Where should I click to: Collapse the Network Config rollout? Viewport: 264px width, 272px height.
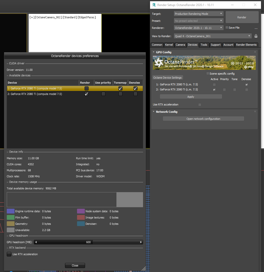(154, 112)
